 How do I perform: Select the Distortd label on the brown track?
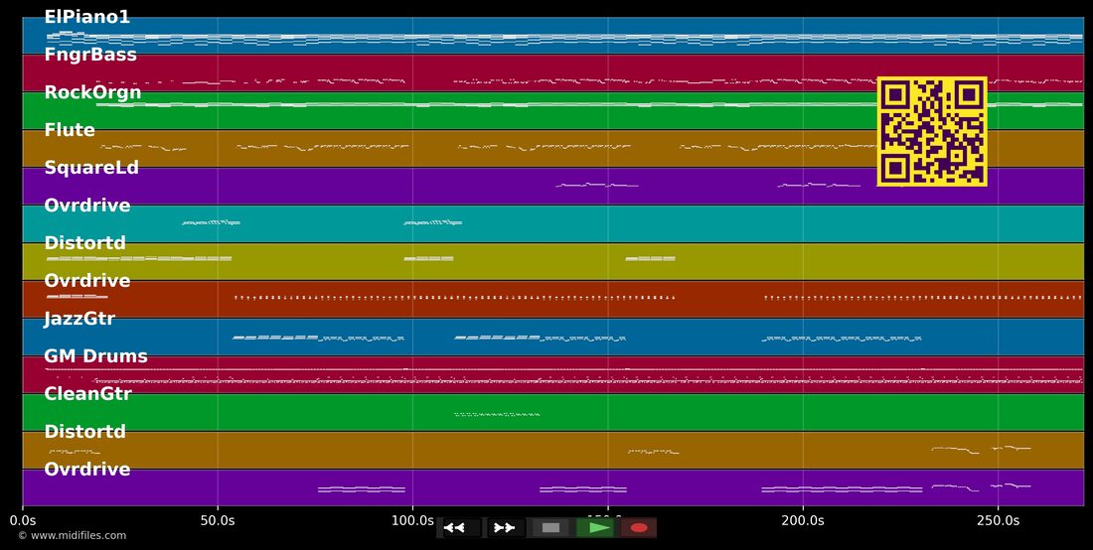[85, 431]
